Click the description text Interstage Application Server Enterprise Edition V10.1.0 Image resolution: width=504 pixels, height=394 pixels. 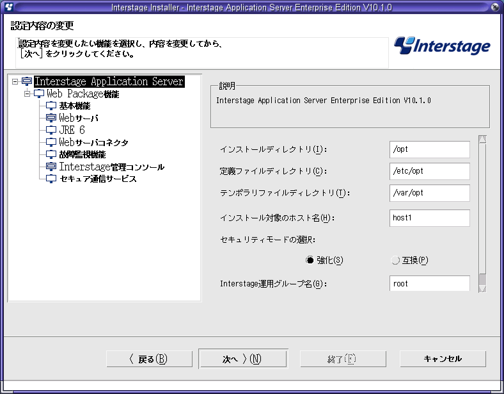click(x=324, y=101)
